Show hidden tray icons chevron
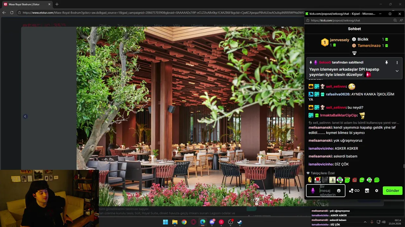 tap(365, 222)
